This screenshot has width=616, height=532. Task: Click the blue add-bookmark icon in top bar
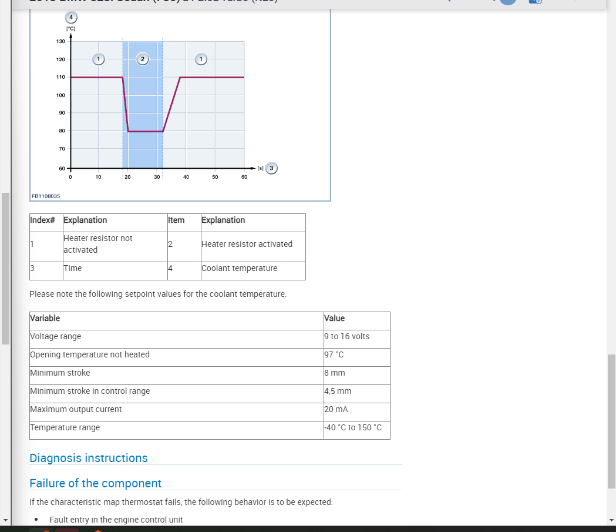(535, 2)
